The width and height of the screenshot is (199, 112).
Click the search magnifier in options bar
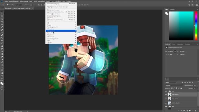189,5
